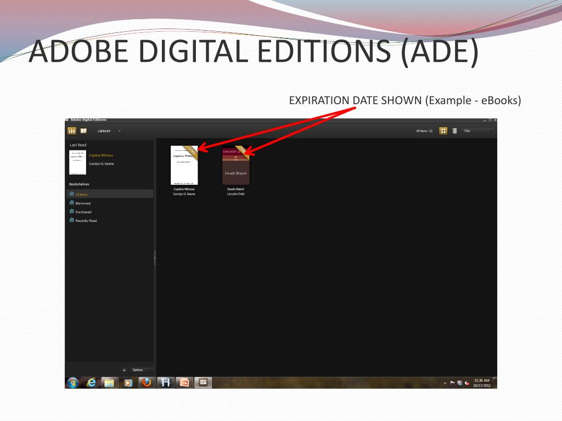Click Carolyn G. Keene under Last Read
This screenshot has height=421, width=562.
(102, 163)
